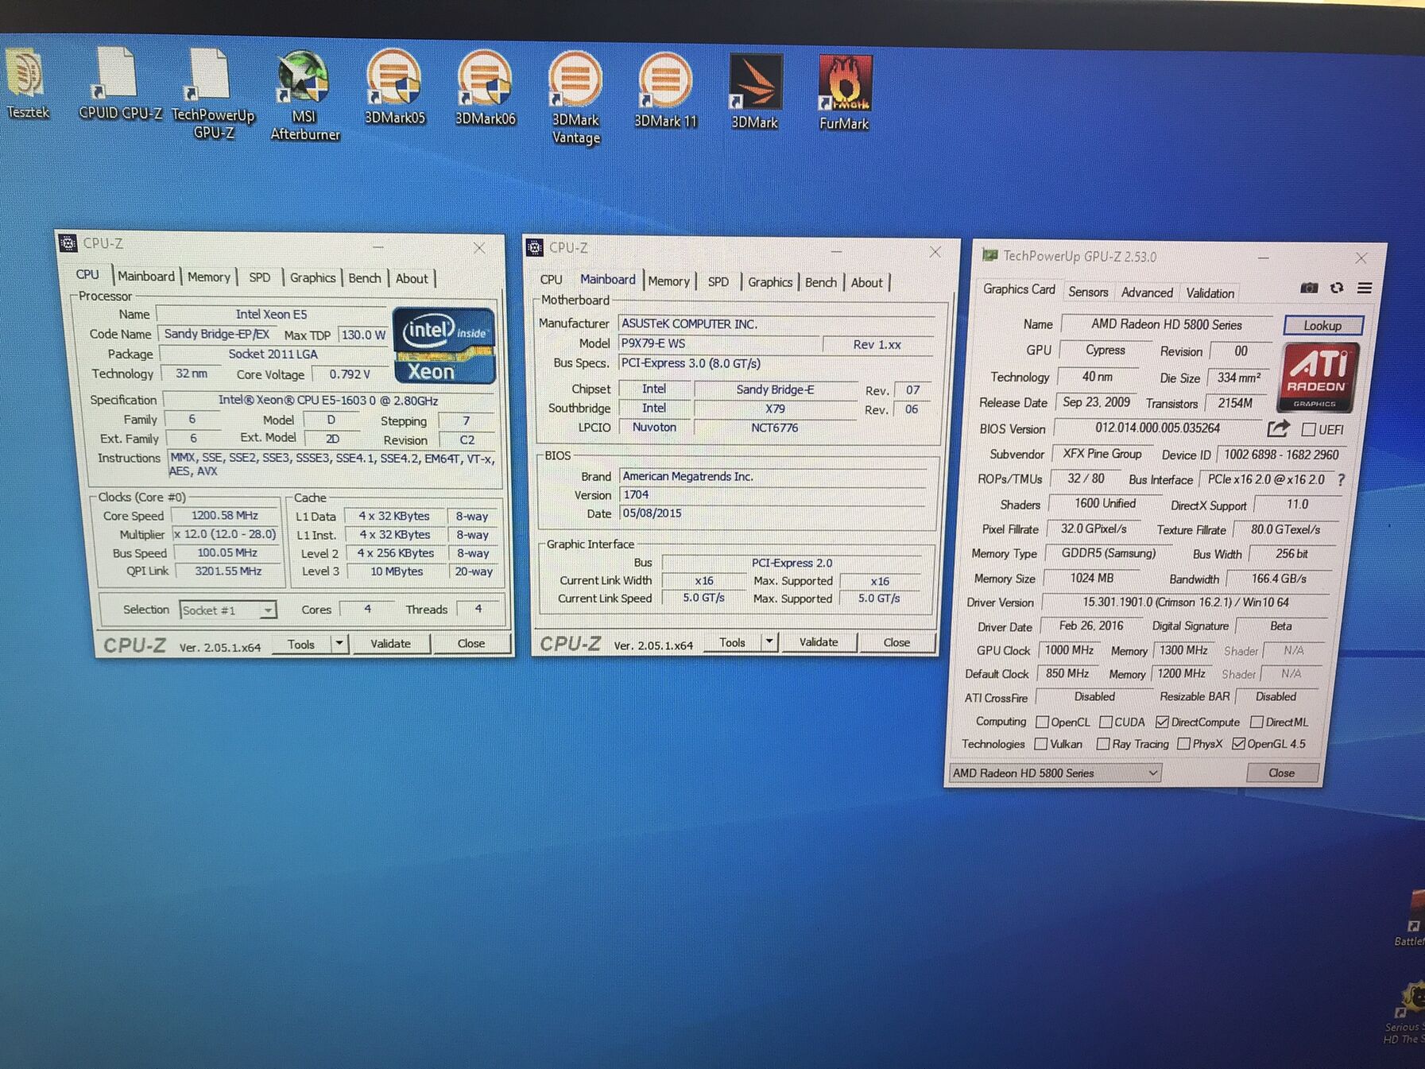Click the Memory Type GDDR5 (Samsung) field

coord(1109,553)
